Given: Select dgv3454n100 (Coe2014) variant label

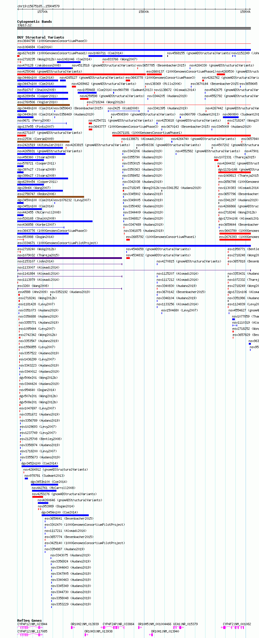Looking at the screenshot, I should point(60,512).
